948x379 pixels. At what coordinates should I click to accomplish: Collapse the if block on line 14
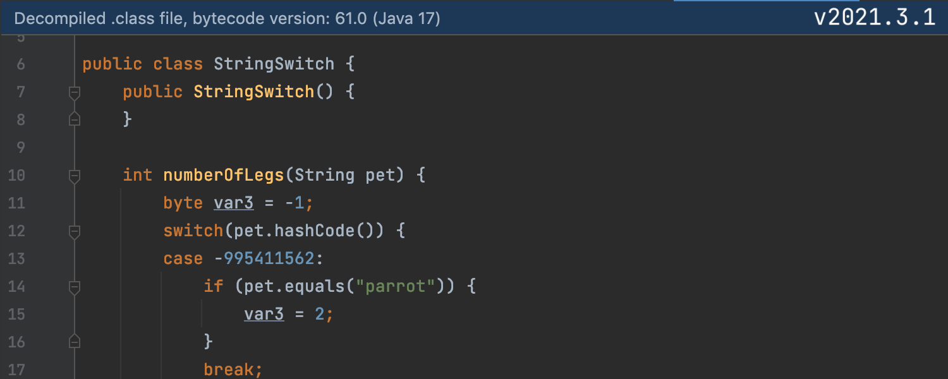click(75, 287)
